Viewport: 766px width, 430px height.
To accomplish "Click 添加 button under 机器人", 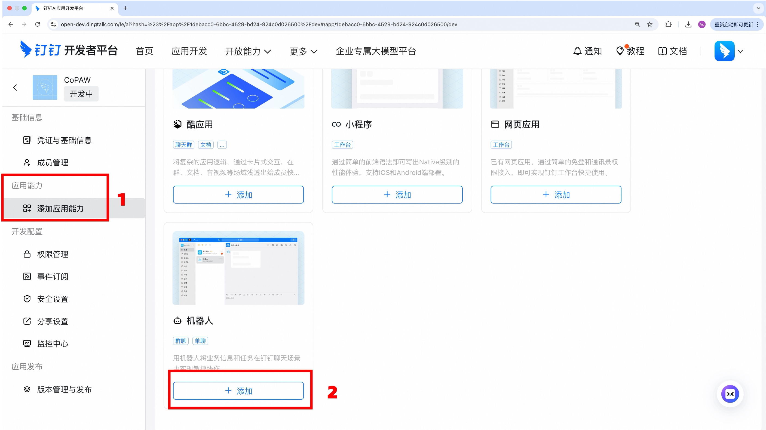I will coord(238,391).
